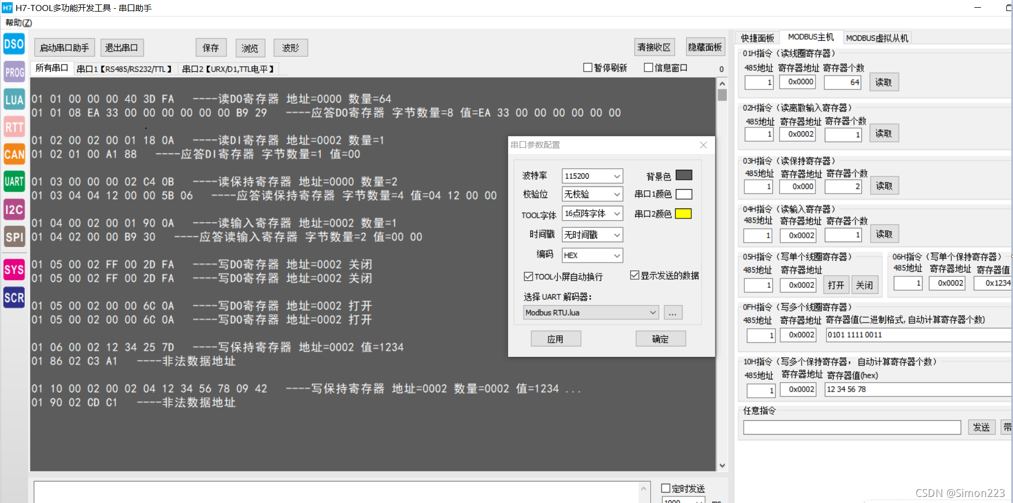Open the DSO oscilloscope tool

[14, 44]
